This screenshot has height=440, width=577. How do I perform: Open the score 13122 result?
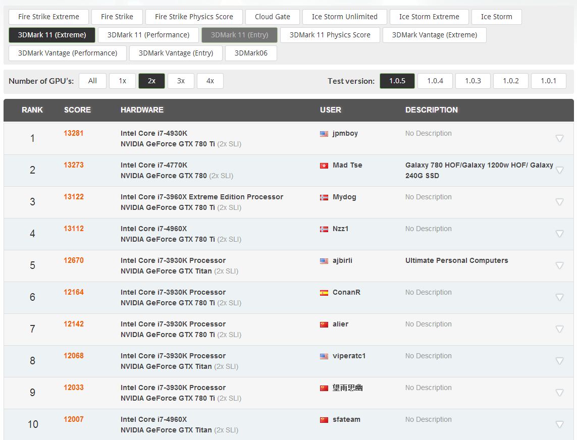point(74,197)
